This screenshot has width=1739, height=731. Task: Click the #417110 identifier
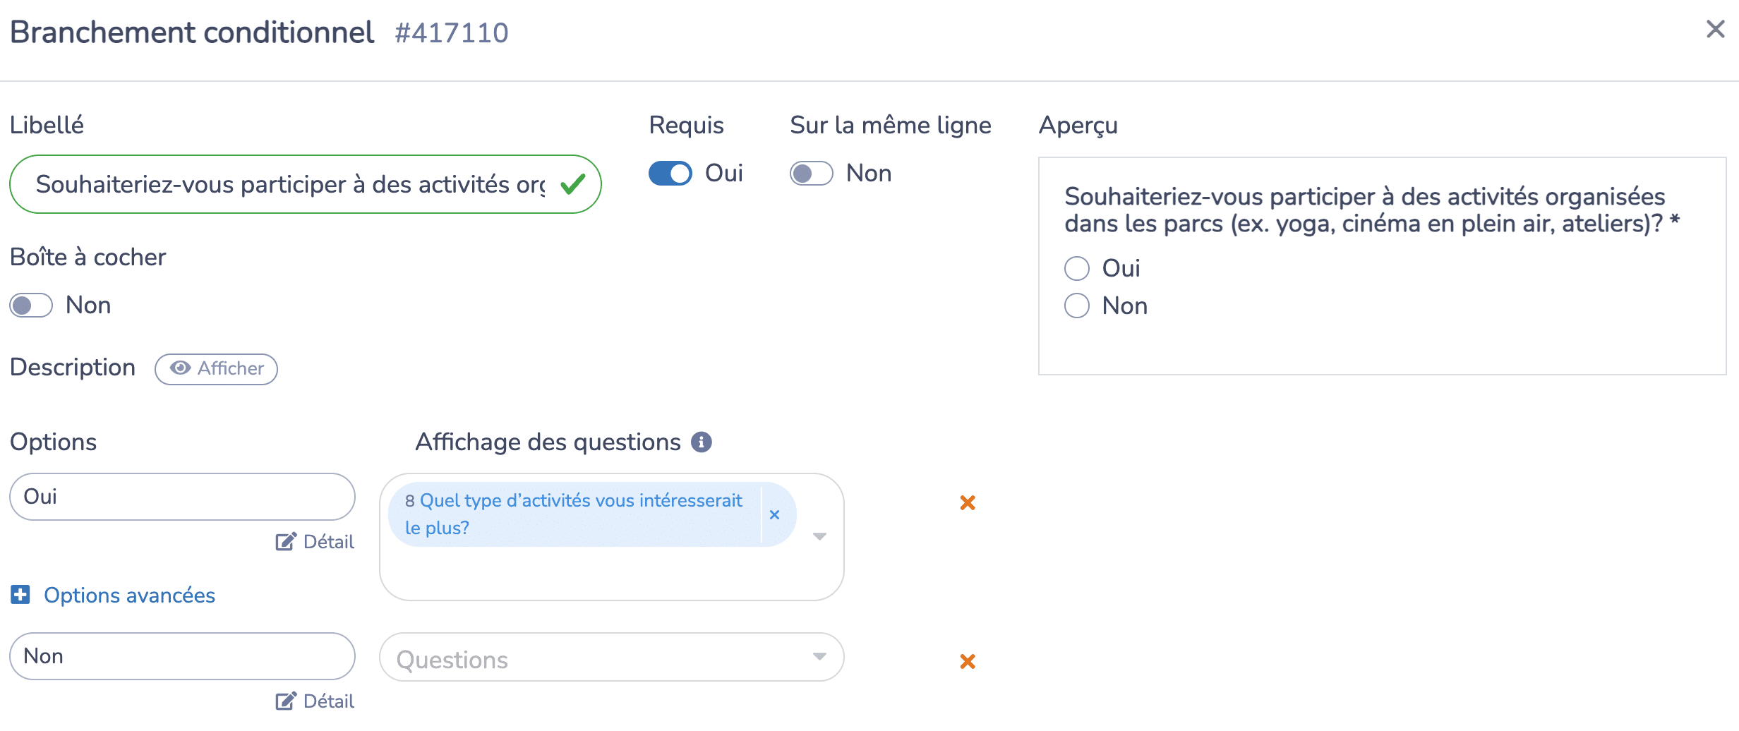pyautogui.click(x=452, y=32)
